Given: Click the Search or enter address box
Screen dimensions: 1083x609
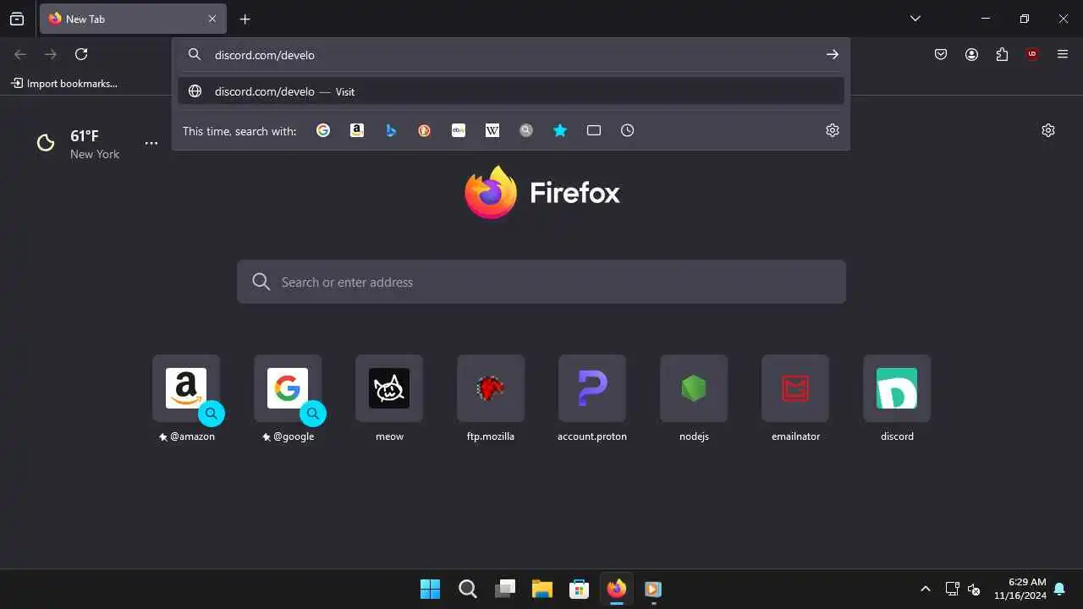Looking at the screenshot, I should point(541,282).
